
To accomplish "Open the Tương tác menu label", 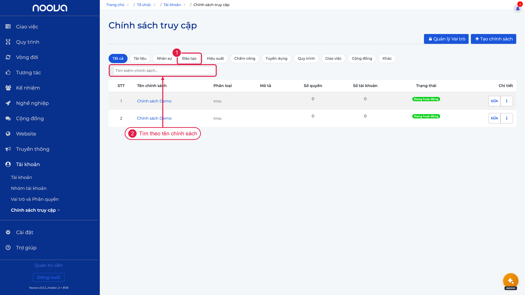I will pos(29,72).
